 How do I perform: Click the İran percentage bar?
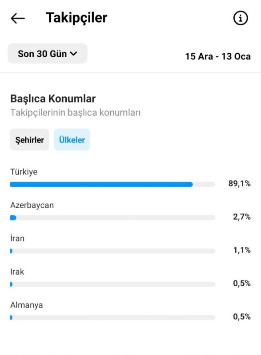coord(112,251)
